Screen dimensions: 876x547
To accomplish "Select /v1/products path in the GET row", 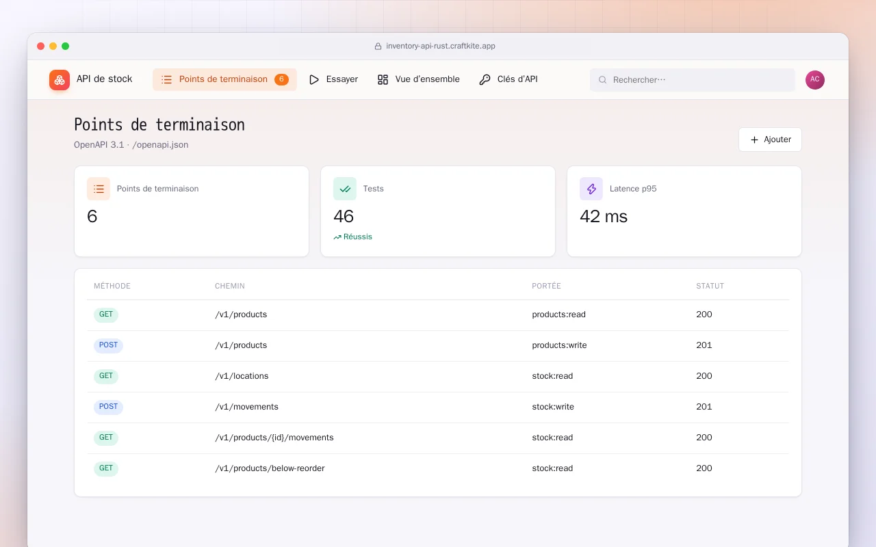I will 241,315.
